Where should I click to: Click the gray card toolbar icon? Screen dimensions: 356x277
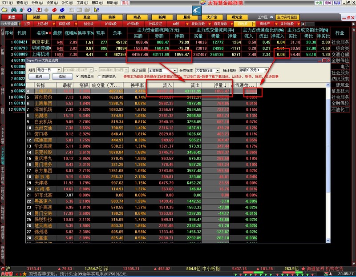point(72,10)
